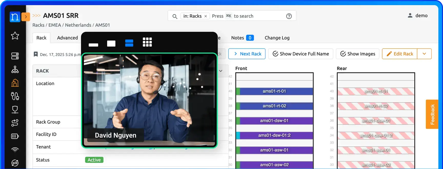Screen dimensions: 443x169
Task: Open the shield icon in sidebar
Action: (15, 110)
